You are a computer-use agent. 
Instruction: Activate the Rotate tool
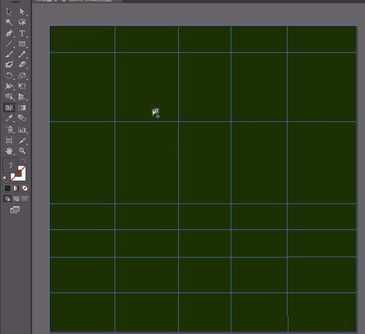pyautogui.click(x=9, y=76)
